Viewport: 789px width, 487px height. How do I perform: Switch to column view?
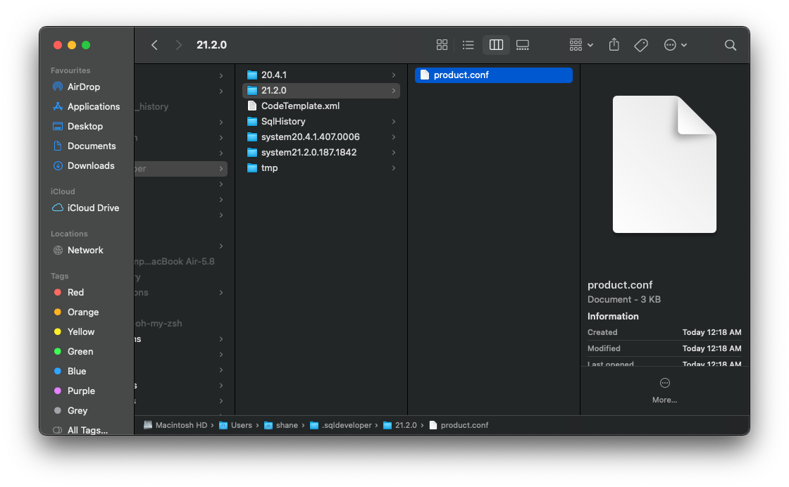[496, 45]
